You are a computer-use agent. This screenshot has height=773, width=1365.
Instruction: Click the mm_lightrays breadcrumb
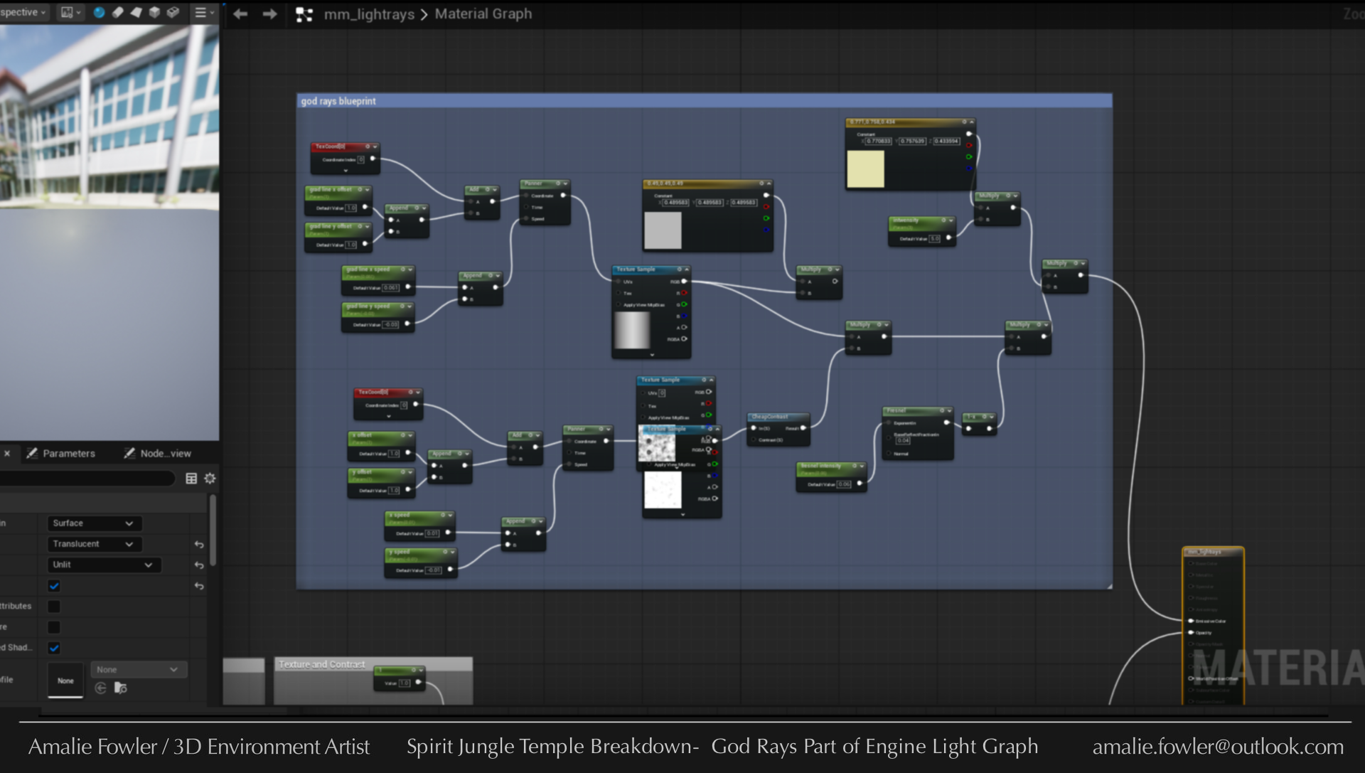[x=369, y=14]
